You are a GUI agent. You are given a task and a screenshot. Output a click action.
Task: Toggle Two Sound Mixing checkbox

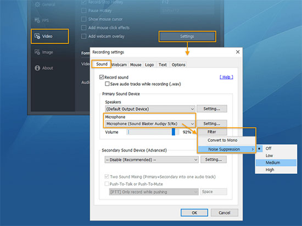click(x=107, y=177)
